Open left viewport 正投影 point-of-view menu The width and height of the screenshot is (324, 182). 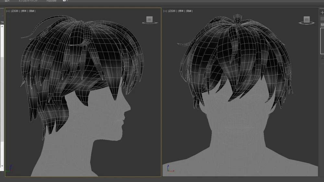coord(15,11)
